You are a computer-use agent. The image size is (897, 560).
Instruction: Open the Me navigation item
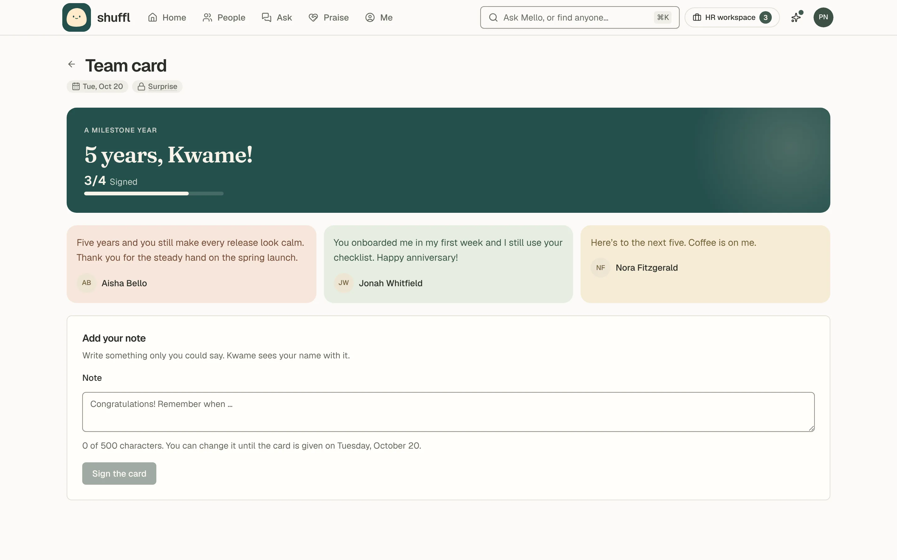click(379, 17)
